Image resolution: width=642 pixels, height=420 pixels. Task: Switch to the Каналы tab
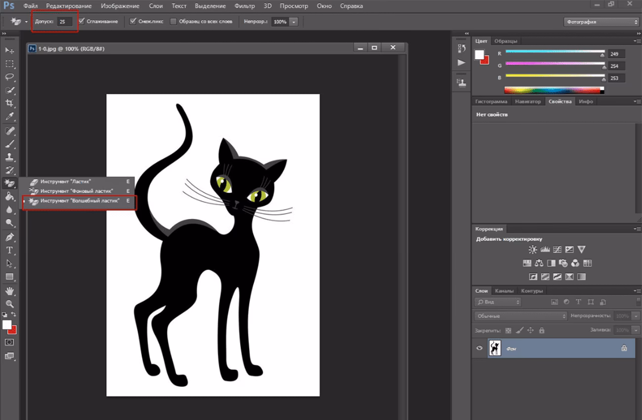pos(505,291)
